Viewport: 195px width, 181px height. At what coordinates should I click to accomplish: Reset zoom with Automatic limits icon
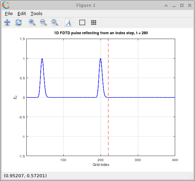pyautogui.click(x=55, y=23)
